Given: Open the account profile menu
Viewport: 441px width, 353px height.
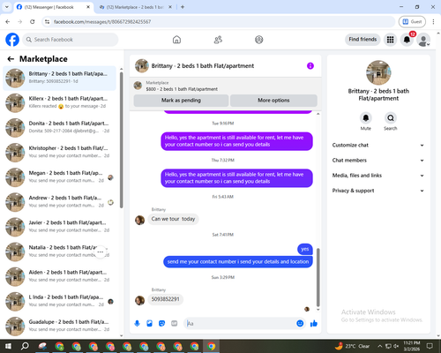Looking at the screenshot, I should 423,40.
